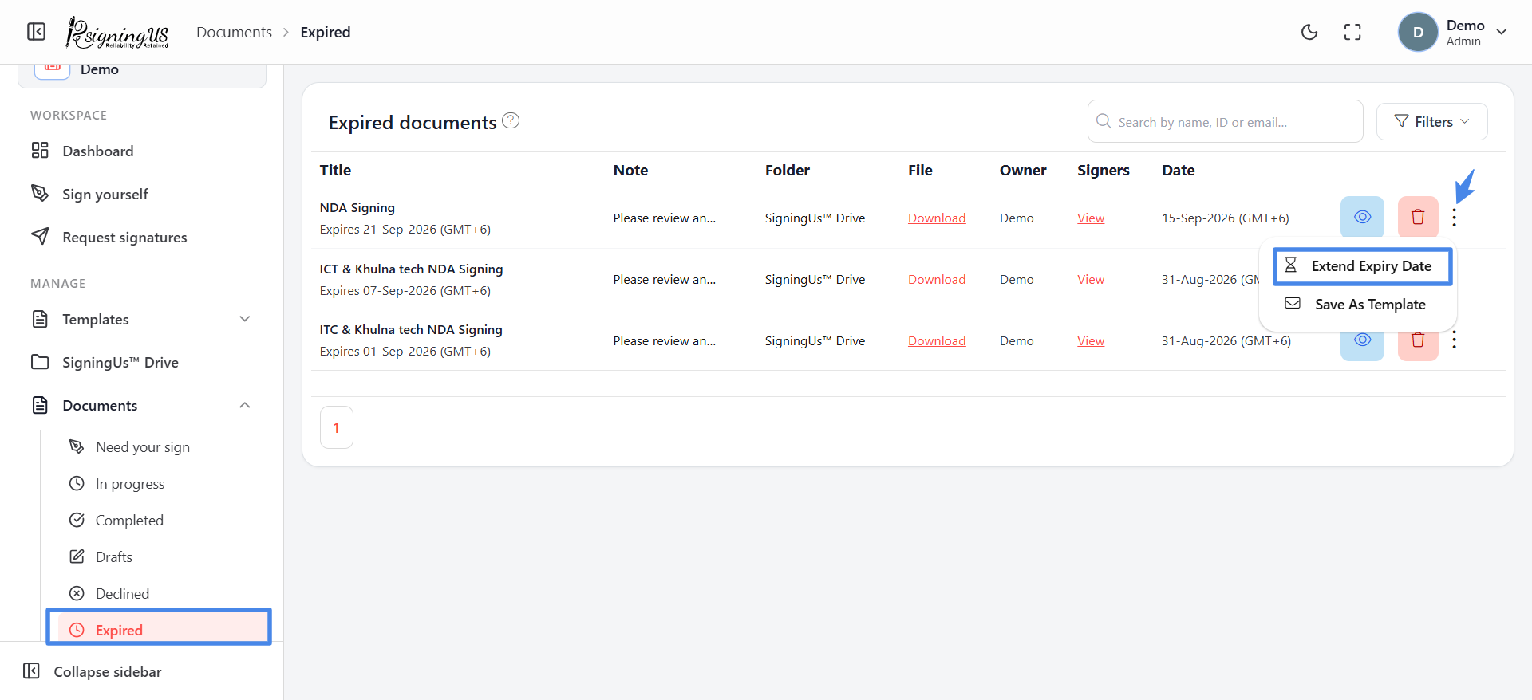Click the Documents breadcrumb
1532x700 pixels.
tap(234, 32)
